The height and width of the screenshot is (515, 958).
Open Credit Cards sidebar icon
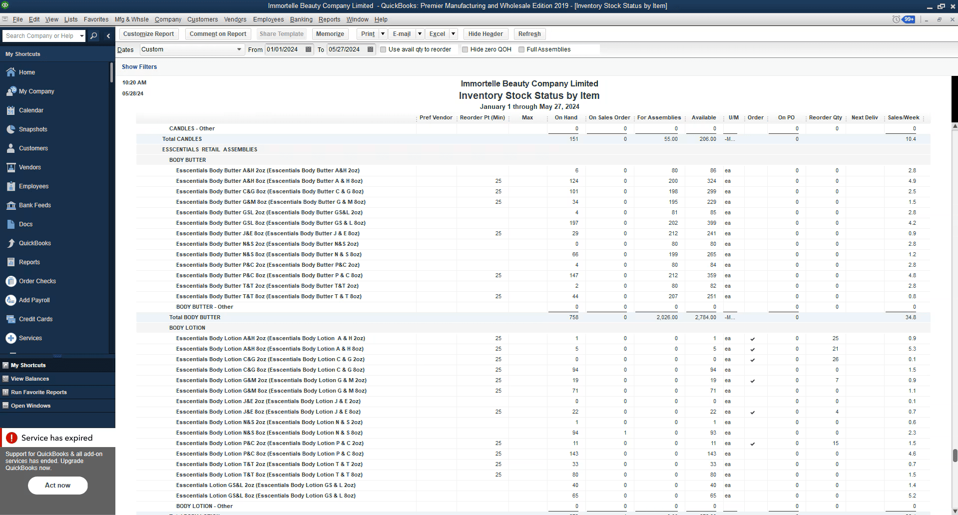click(11, 319)
